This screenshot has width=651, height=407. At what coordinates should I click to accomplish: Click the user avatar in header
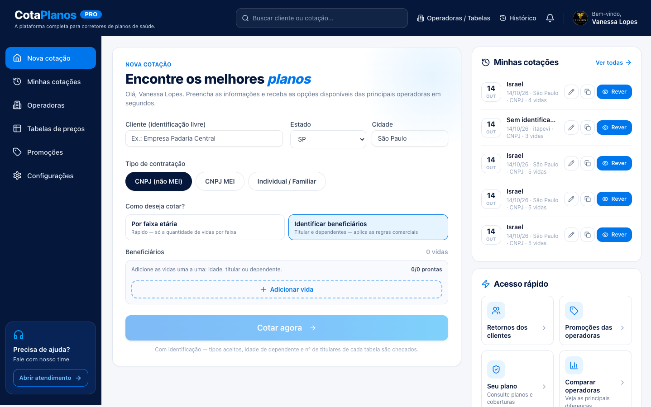pos(580,18)
